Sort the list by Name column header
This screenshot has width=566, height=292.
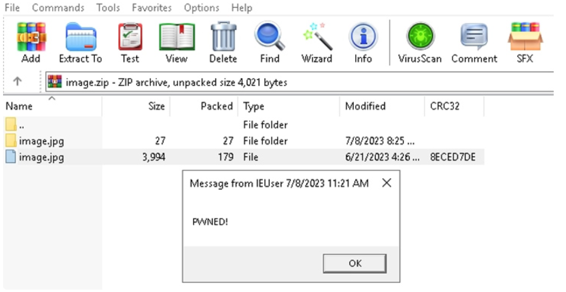click(x=52, y=106)
